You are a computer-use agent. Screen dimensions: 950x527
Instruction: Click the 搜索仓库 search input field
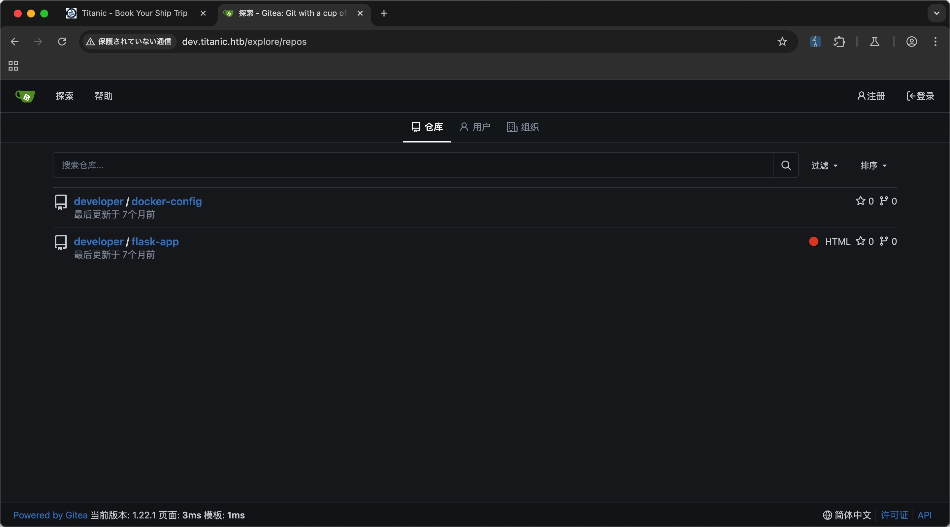[x=413, y=165]
